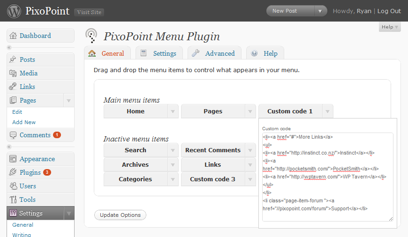Collapse the sidebar Settings submenu arrow

[69, 214]
